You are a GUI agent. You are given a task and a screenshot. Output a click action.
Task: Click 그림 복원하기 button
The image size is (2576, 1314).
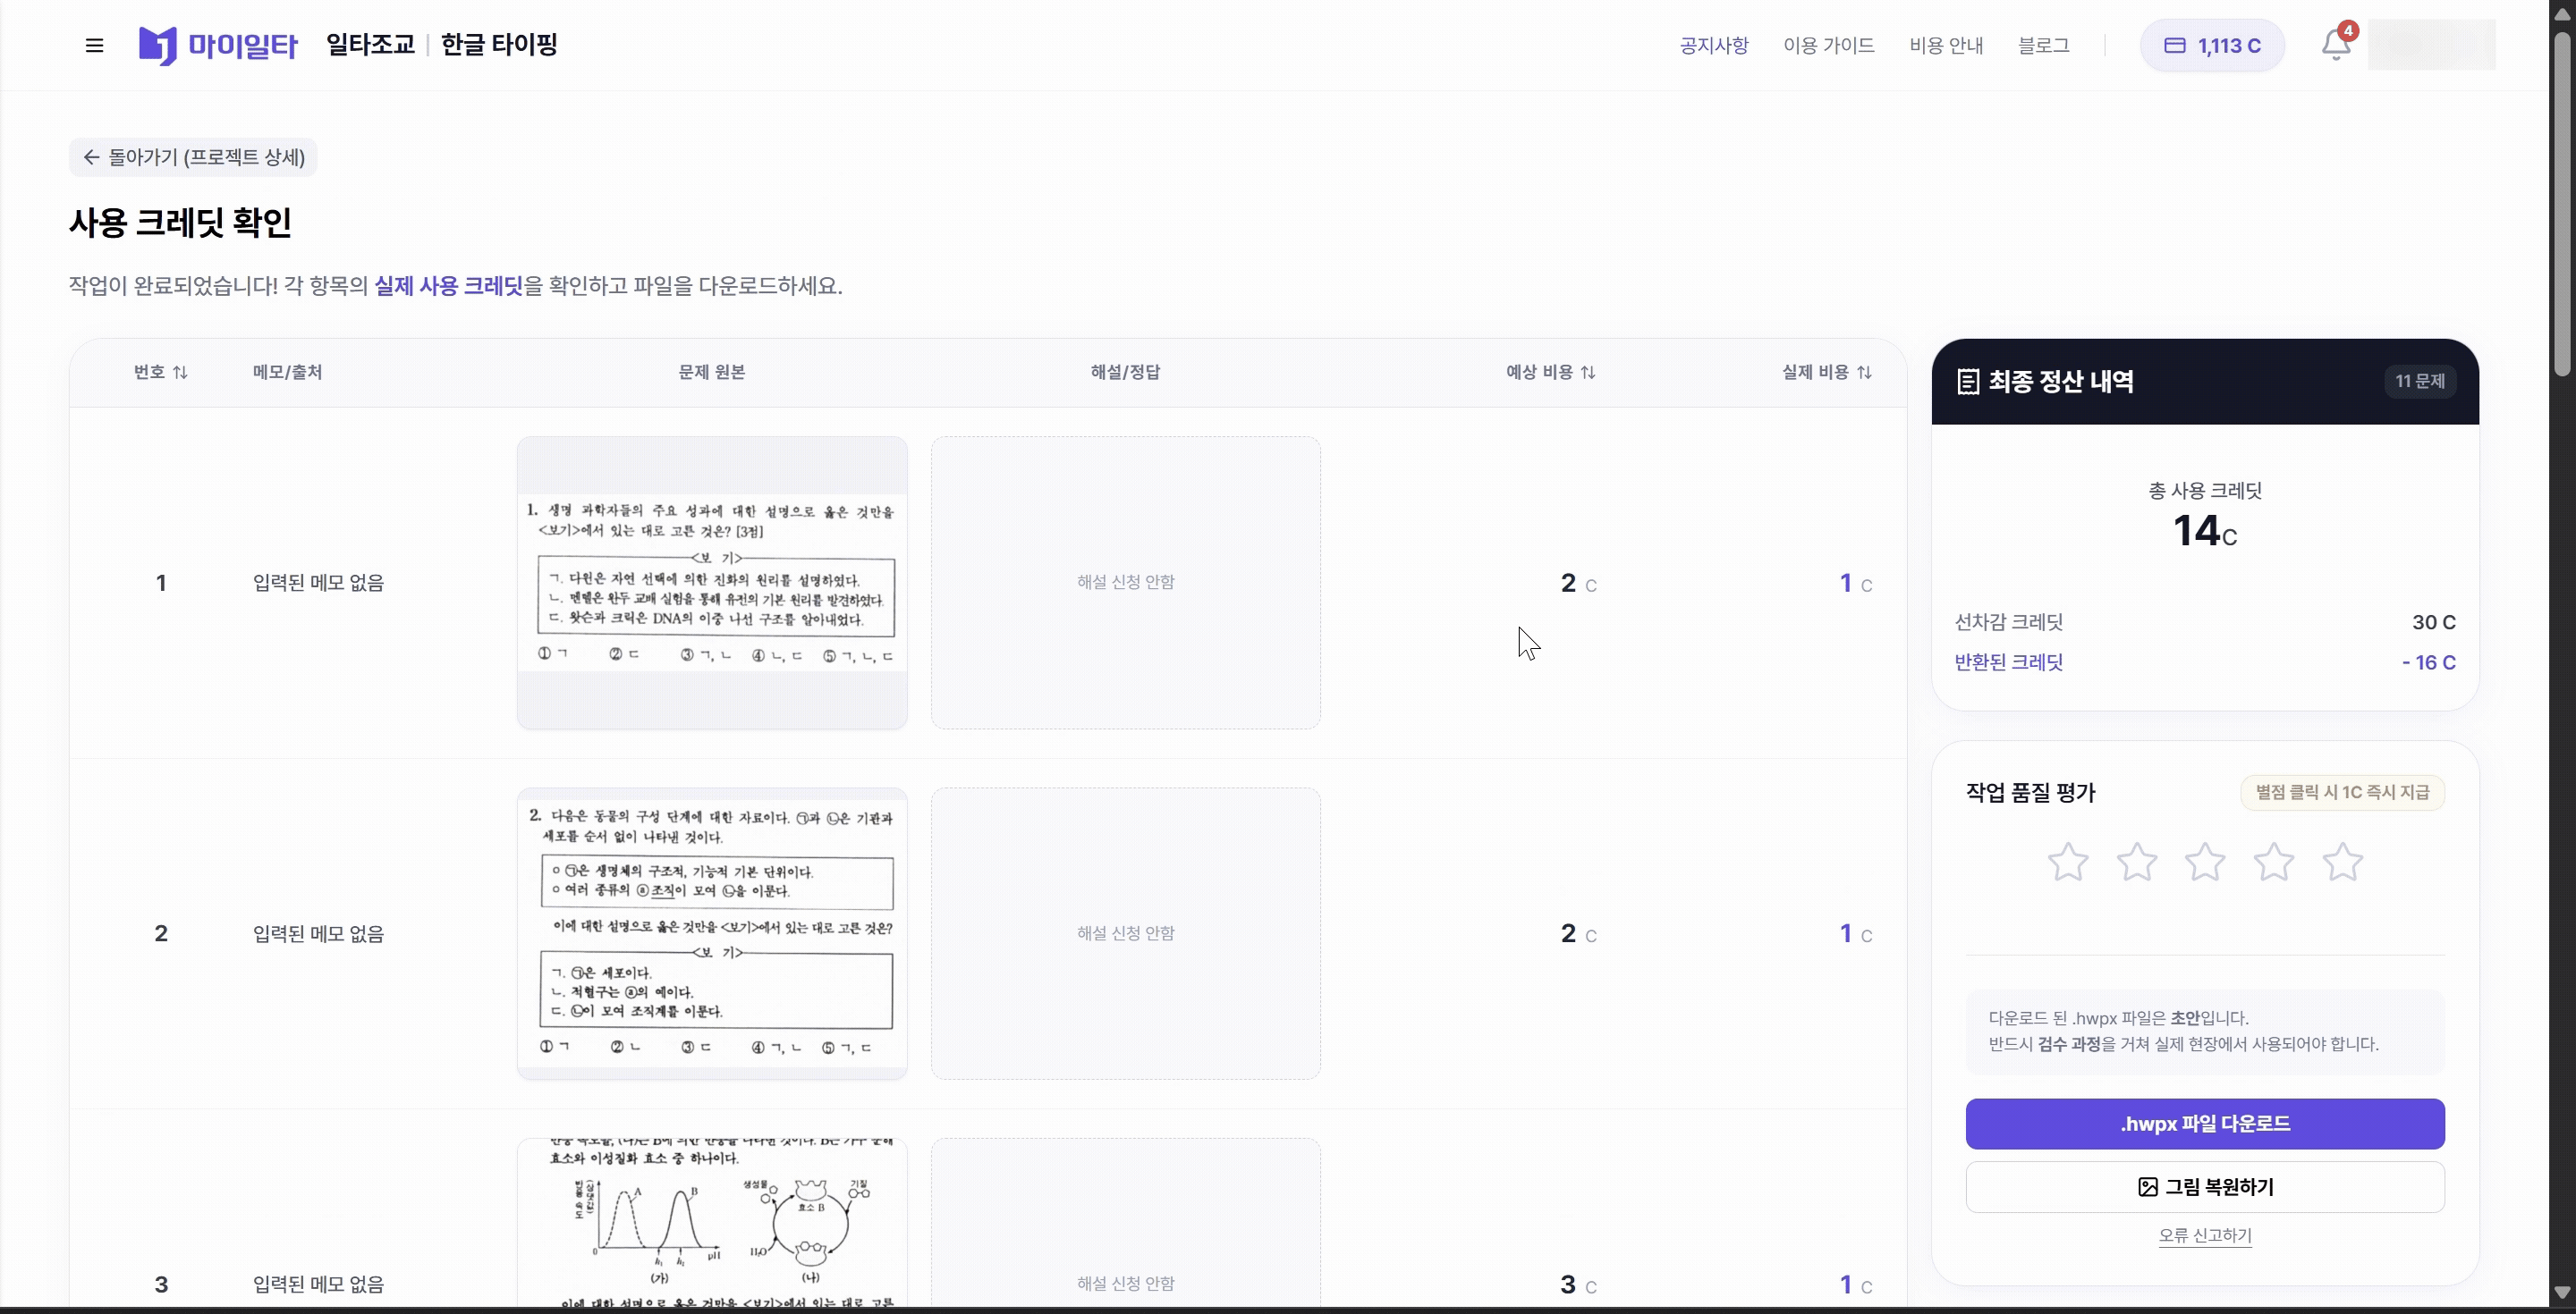point(2204,1187)
